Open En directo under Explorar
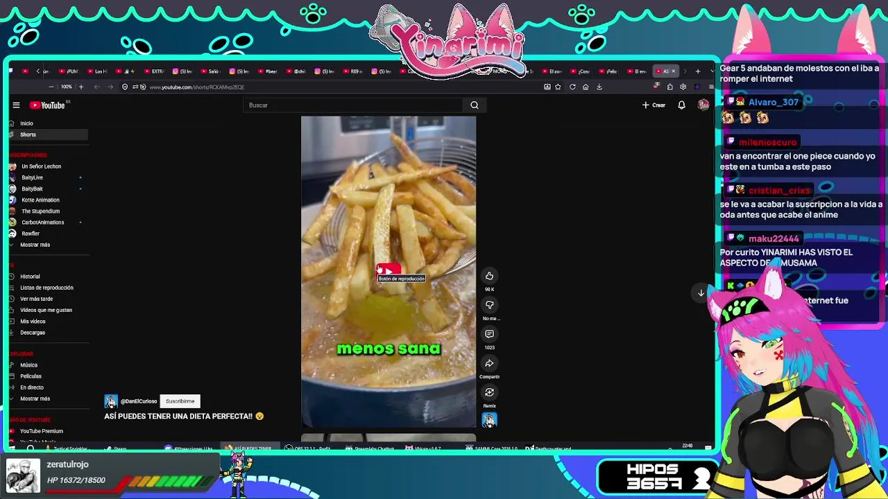Viewport: 888px width, 499px height. [32, 387]
